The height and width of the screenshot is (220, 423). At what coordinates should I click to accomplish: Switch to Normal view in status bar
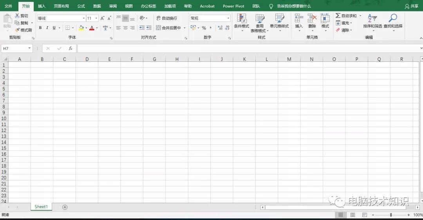(x=341, y=215)
